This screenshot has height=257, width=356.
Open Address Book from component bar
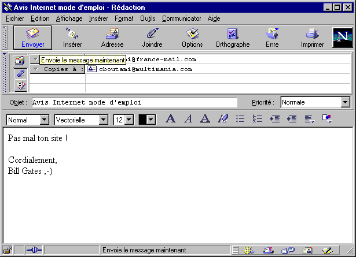point(307,251)
